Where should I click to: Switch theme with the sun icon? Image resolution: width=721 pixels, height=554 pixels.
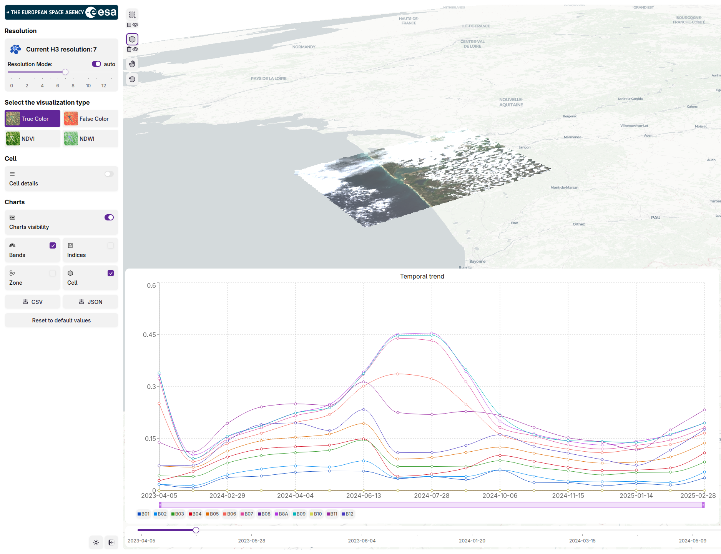(x=96, y=542)
